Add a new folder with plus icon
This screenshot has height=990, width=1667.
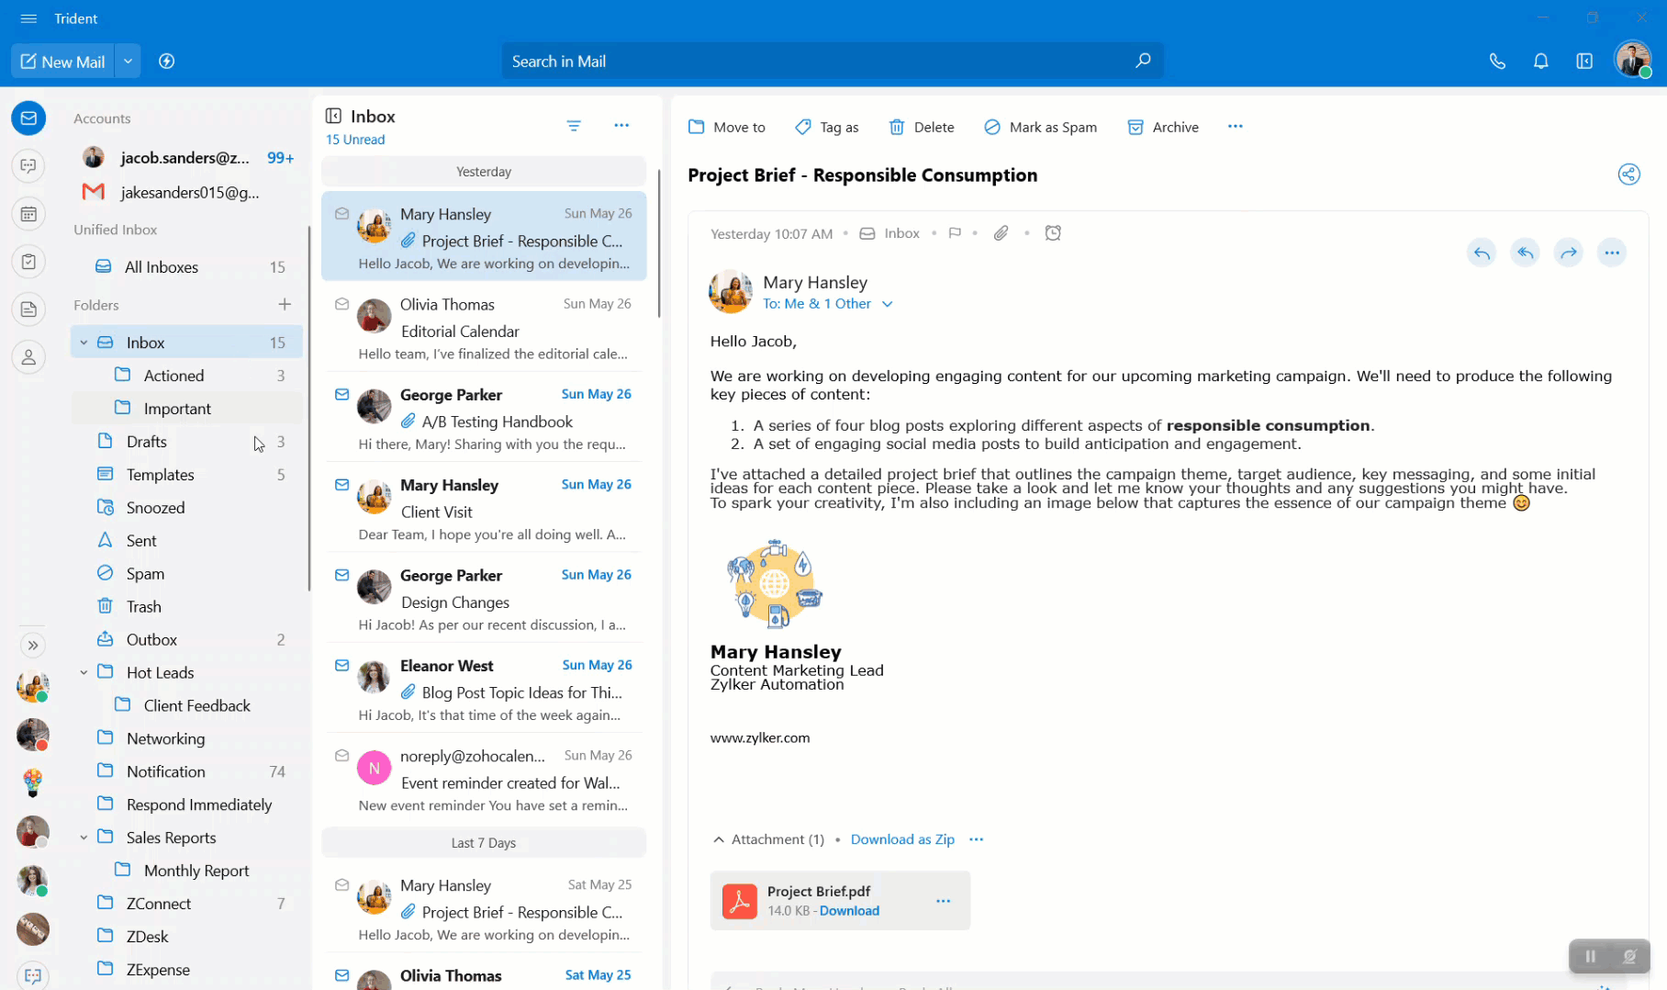coord(285,304)
